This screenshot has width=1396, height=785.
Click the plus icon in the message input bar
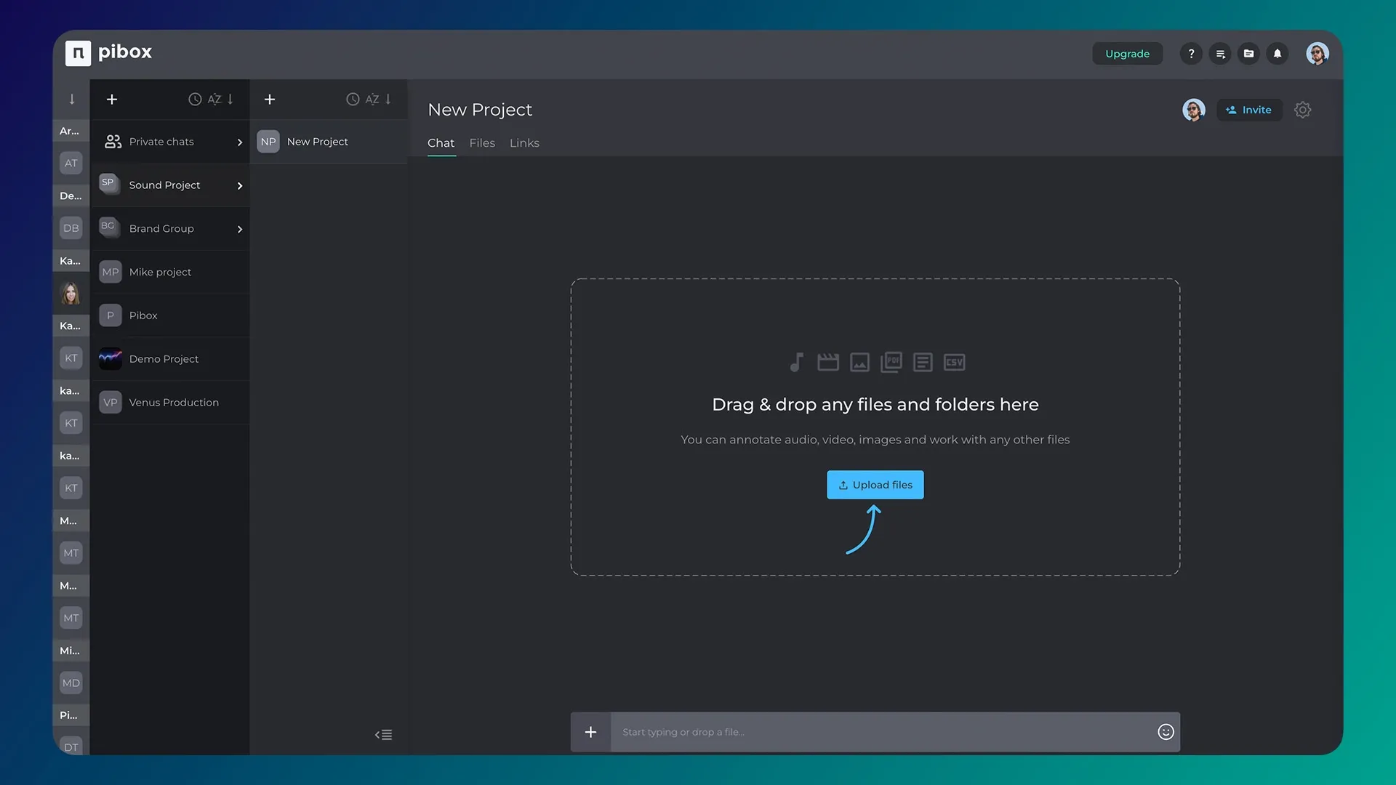(590, 732)
